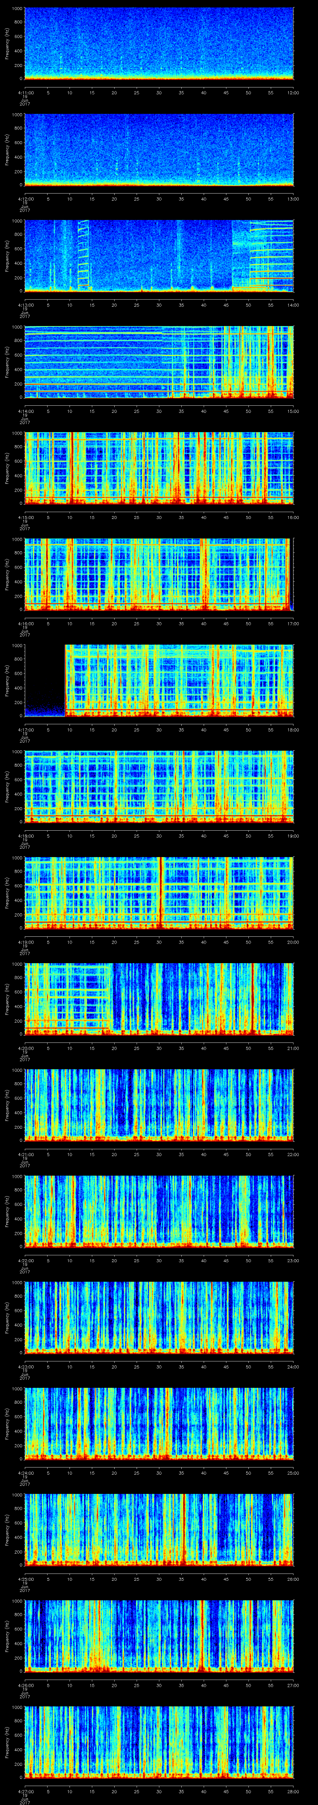Click the 21:00 end time label

(293, 1047)
